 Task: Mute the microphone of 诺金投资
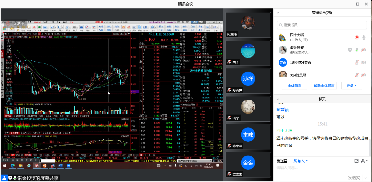pos(357,50)
